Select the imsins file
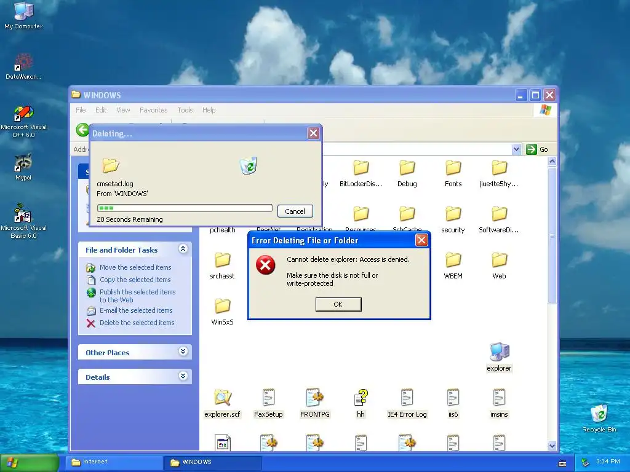Image resolution: width=630 pixels, height=472 pixels. pos(499,403)
